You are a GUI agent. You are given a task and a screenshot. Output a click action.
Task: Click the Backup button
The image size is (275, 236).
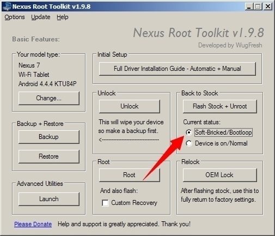49,137
